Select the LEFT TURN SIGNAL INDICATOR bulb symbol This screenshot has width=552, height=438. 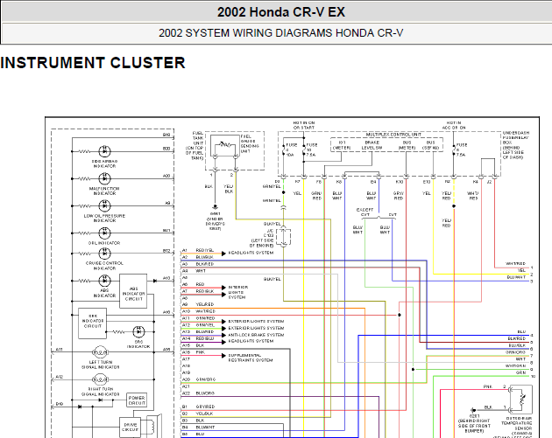pos(100,352)
